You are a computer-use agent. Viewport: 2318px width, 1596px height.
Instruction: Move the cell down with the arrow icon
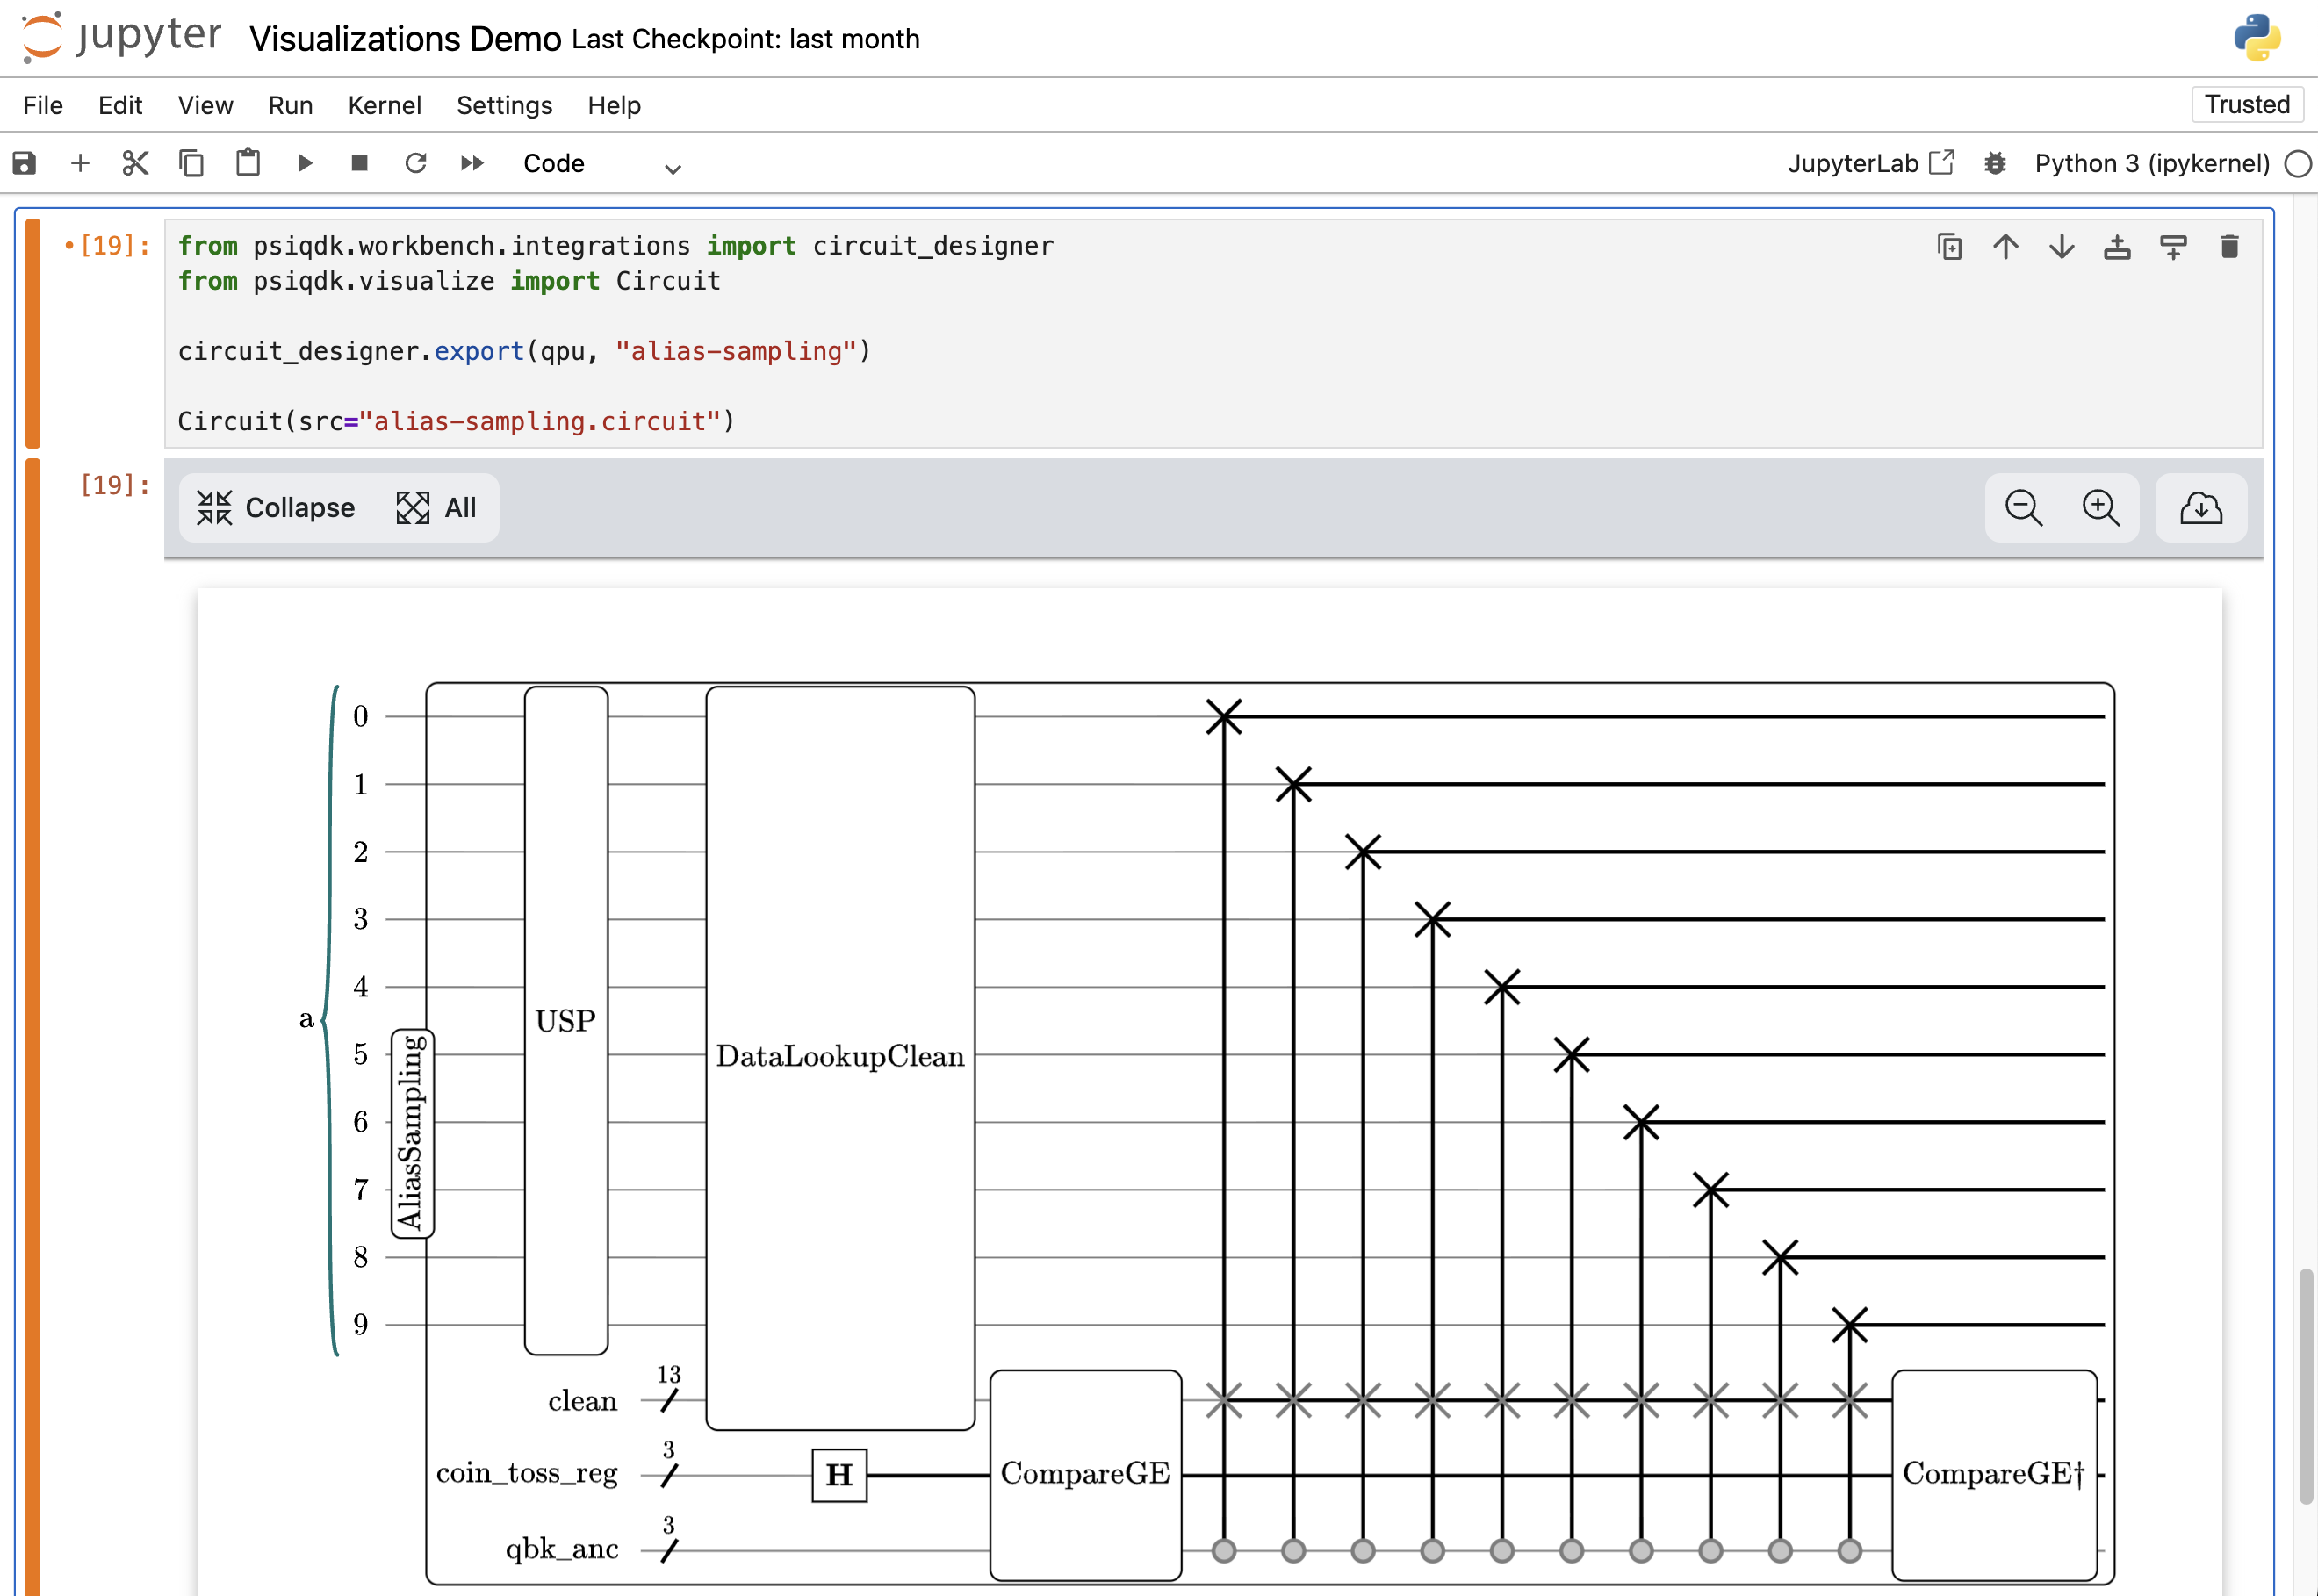pyautogui.click(x=2061, y=246)
